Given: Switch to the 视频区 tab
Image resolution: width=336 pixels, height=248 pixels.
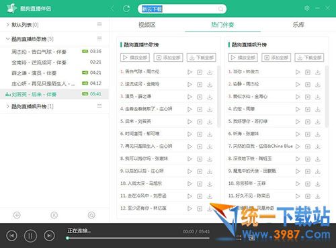Looking at the screenshot, I should pos(147,25).
